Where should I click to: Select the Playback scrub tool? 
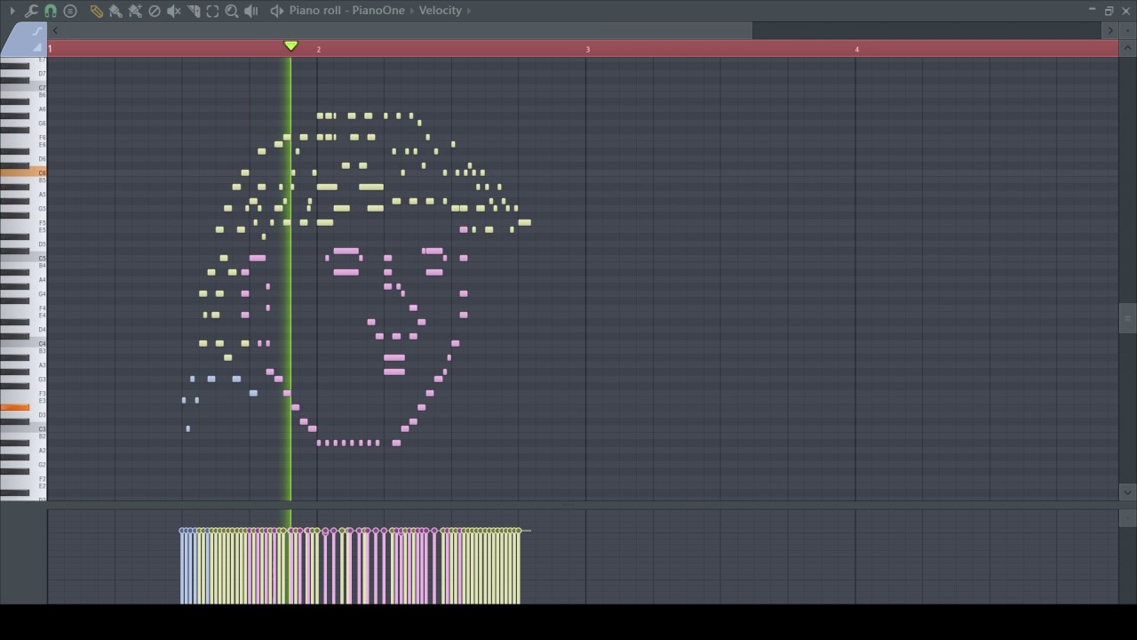click(x=251, y=11)
